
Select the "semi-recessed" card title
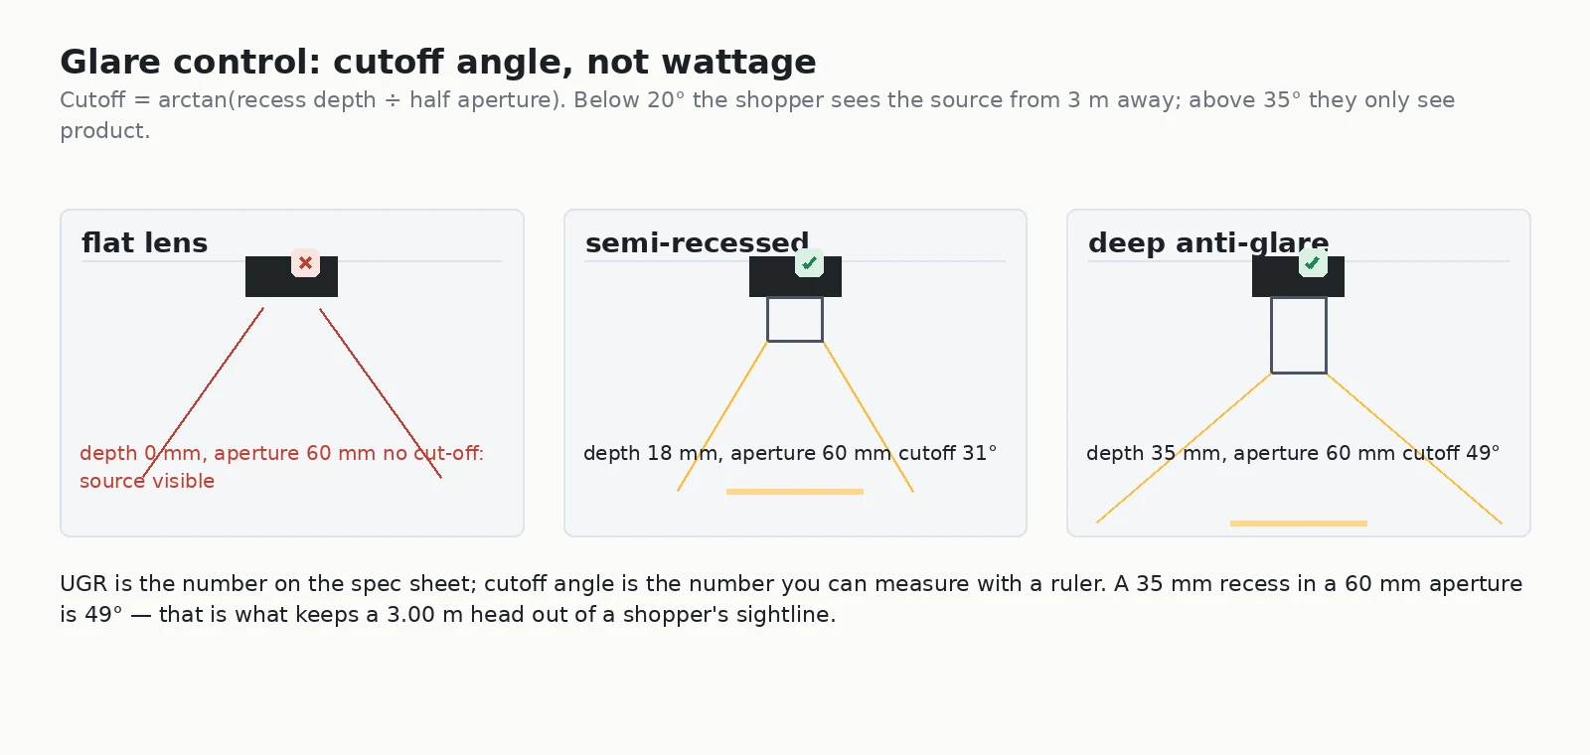click(697, 242)
